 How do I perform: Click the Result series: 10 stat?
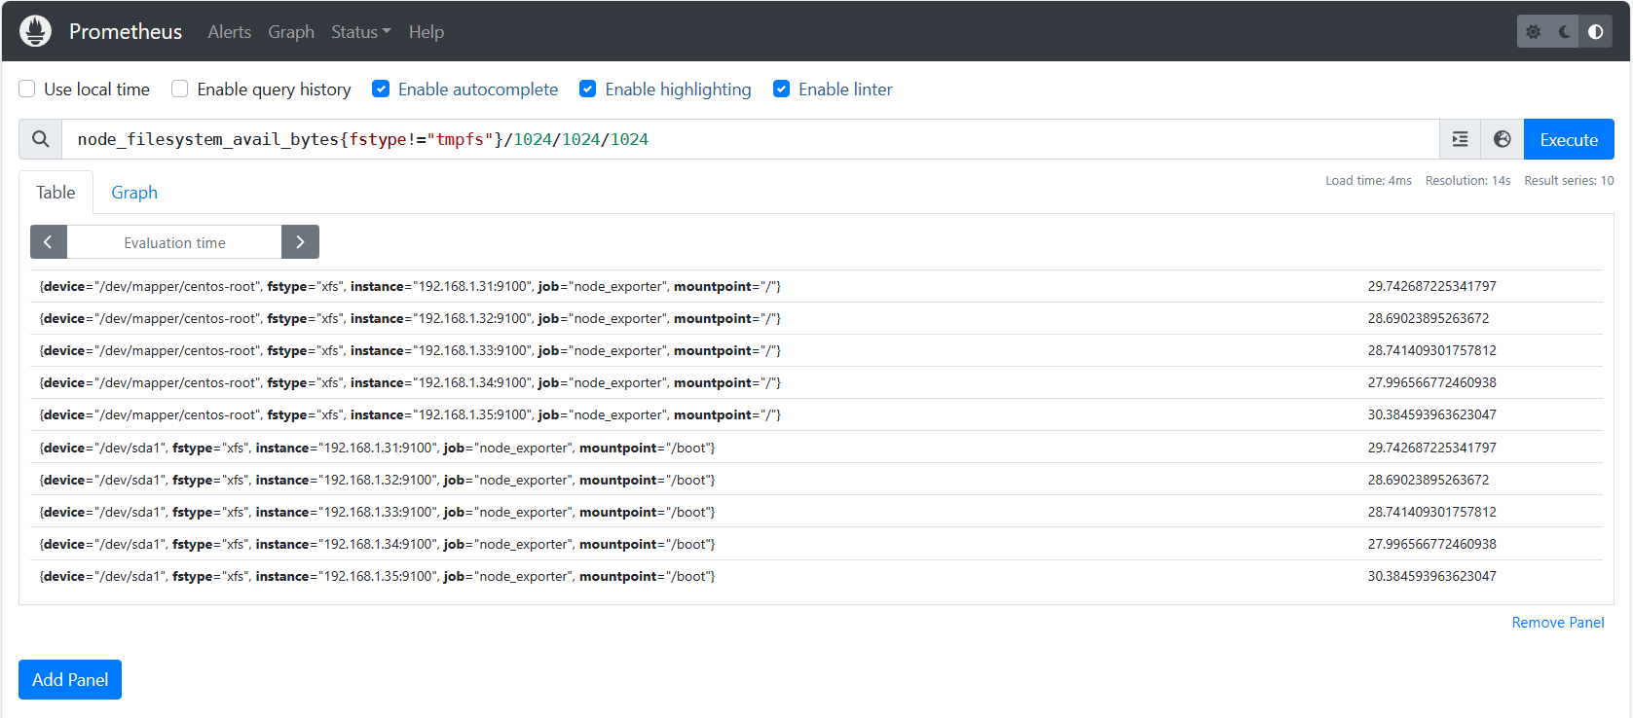[1569, 181]
